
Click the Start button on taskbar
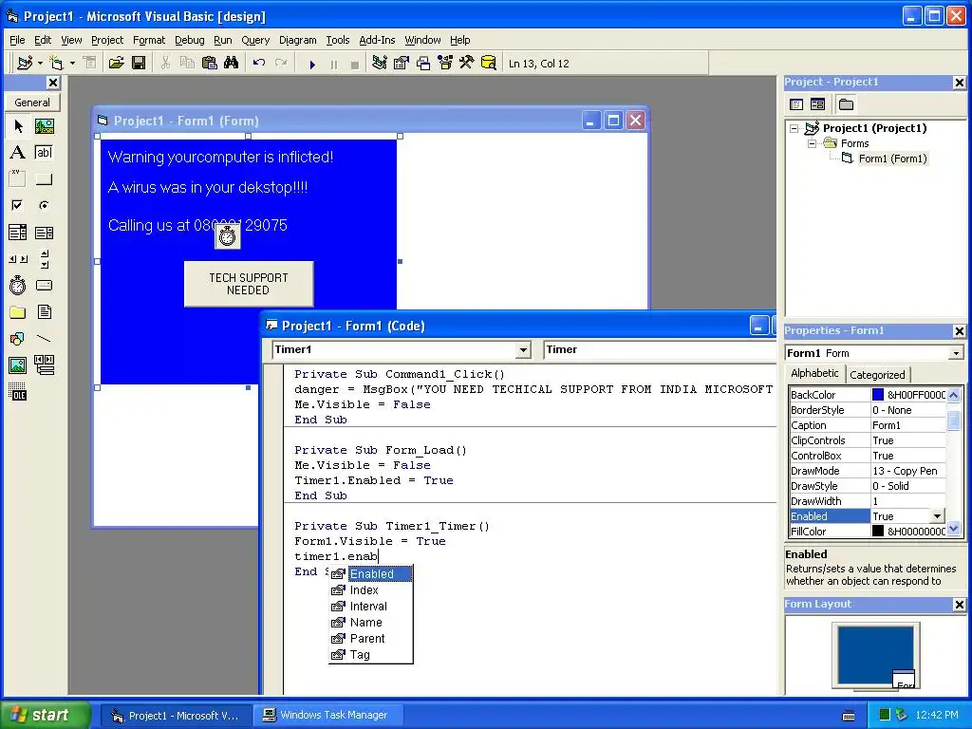coord(44,716)
